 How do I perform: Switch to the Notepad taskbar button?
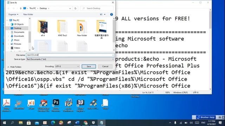point(102,123)
